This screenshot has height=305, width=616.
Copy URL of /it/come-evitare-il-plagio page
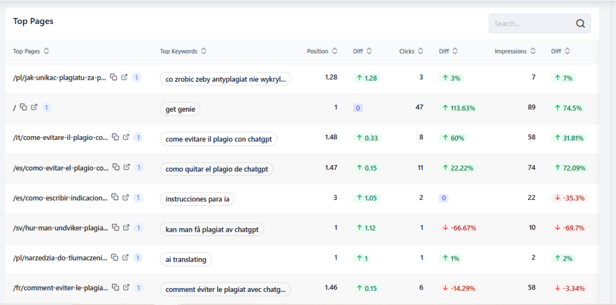[115, 137]
